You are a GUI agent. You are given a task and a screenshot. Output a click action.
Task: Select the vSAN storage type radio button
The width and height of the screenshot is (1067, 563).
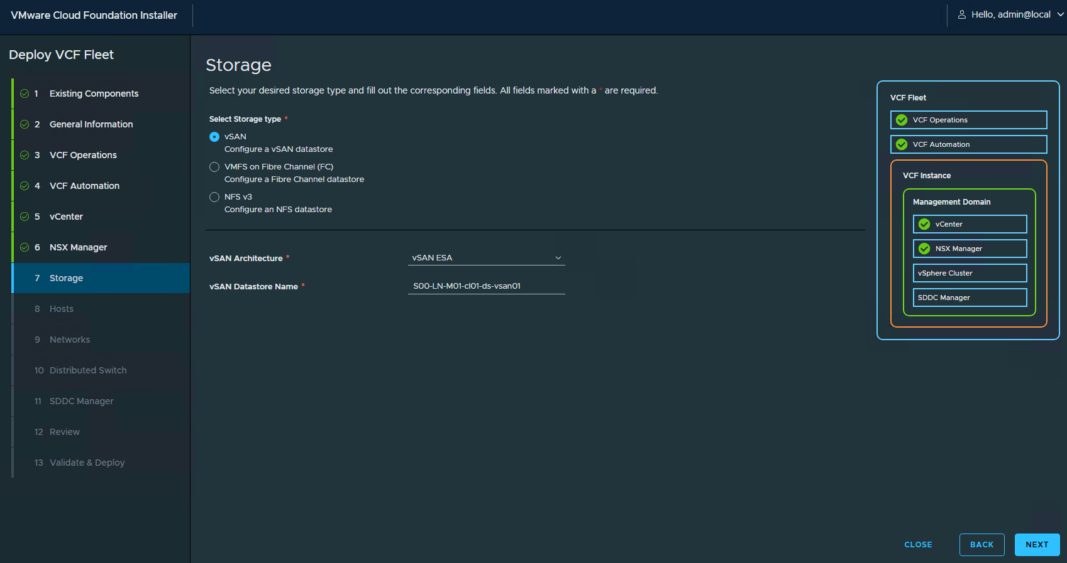click(x=214, y=137)
